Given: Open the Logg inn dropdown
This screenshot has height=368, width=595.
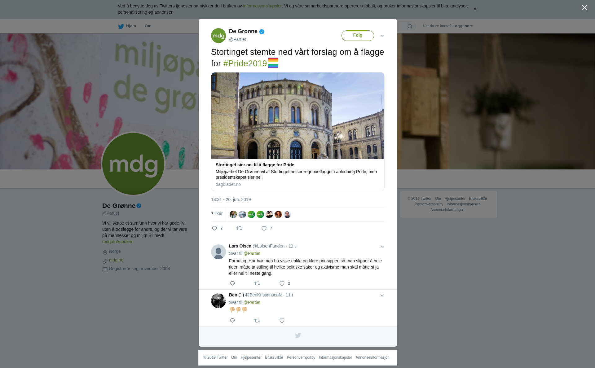Looking at the screenshot, I should (x=462, y=26).
